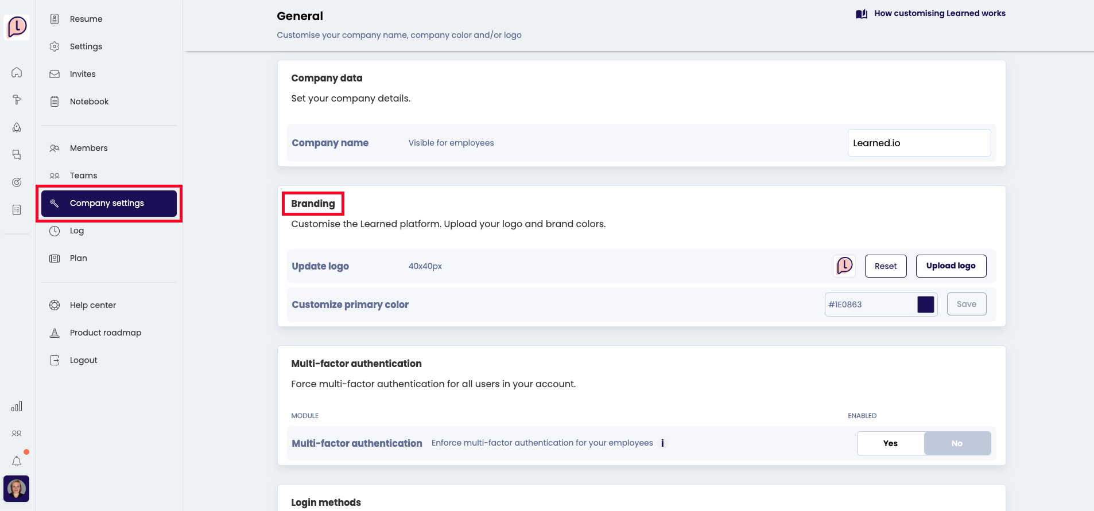The height and width of the screenshot is (511, 1094).
Task: Click the Company name input field
Action: [918, 143]
